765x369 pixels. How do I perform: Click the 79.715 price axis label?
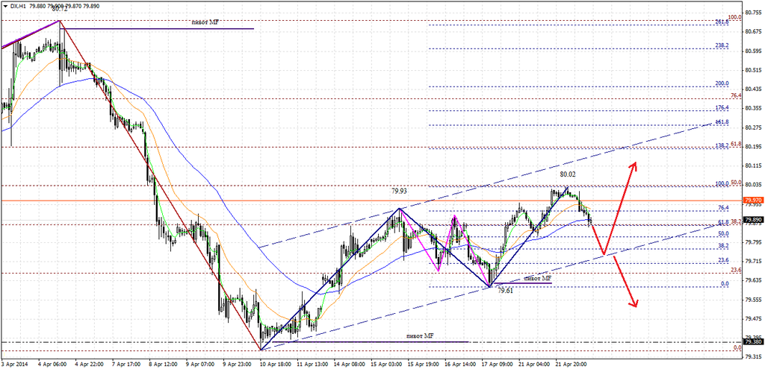752,262
